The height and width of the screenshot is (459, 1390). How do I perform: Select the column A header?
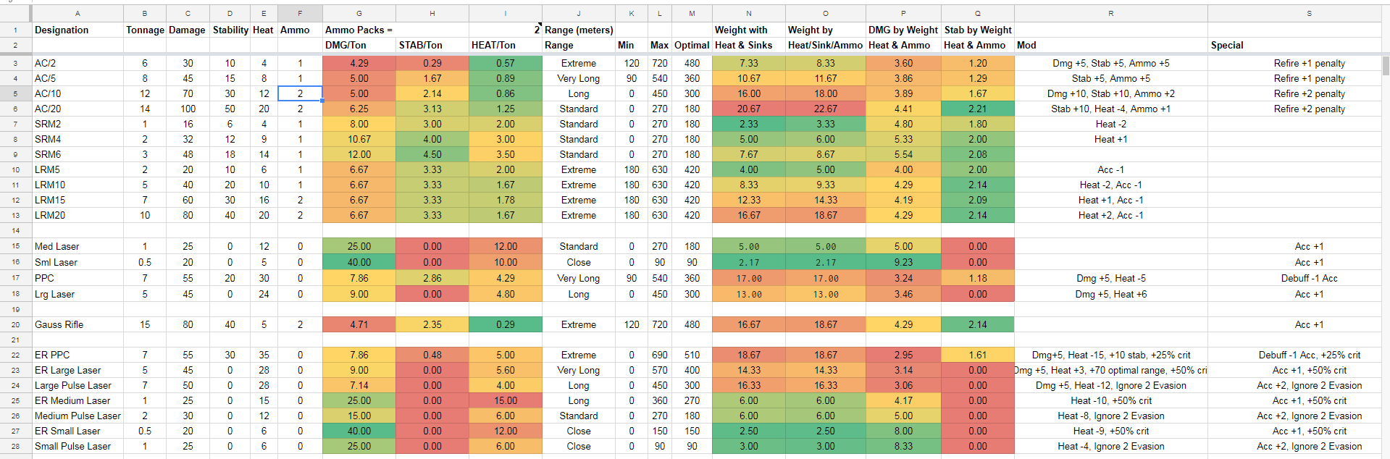pyautogui.click(x=78, y=13)
